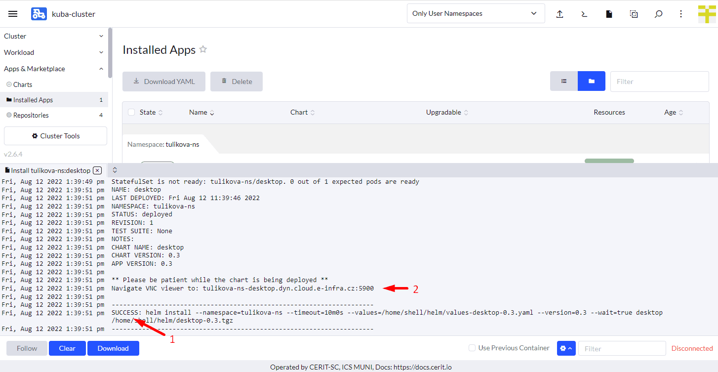Open the Only User Namespaces dropdown
The height and width of the screenshot is (372, 718).
(x=476, y=13)
